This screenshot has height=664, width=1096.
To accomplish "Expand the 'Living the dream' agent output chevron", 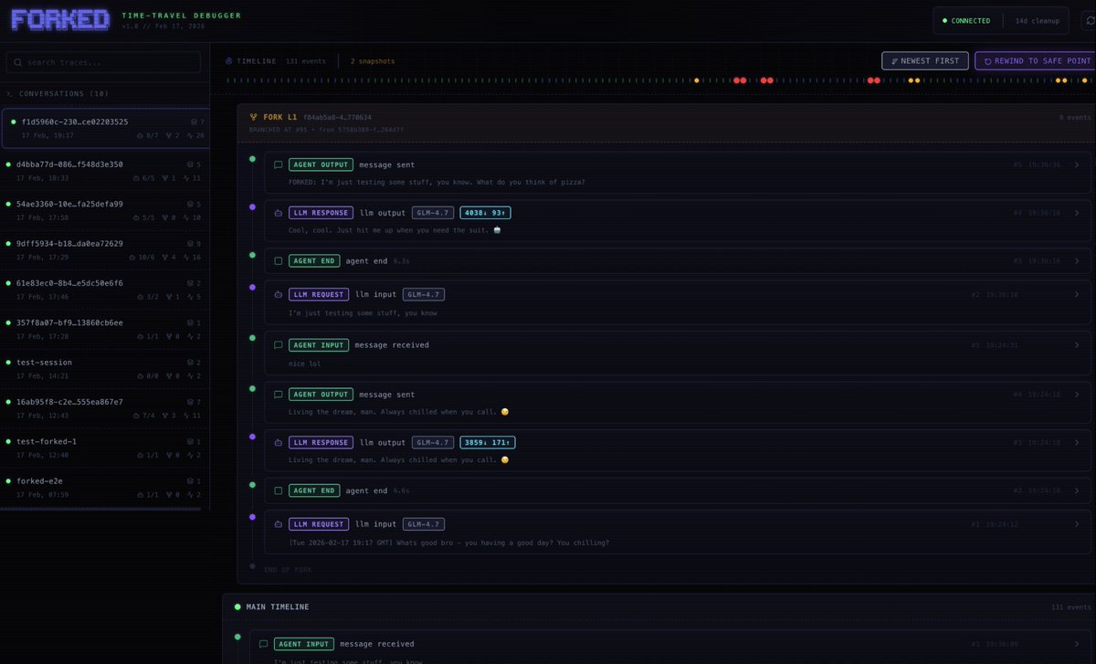I will pyautogui.click(x=1077, y=395).
